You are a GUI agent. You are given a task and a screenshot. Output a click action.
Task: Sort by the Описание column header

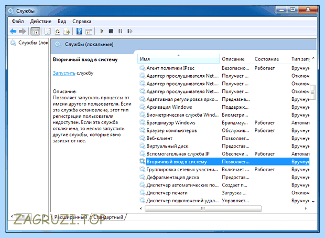pyautogui.click(x=236, y=59)
